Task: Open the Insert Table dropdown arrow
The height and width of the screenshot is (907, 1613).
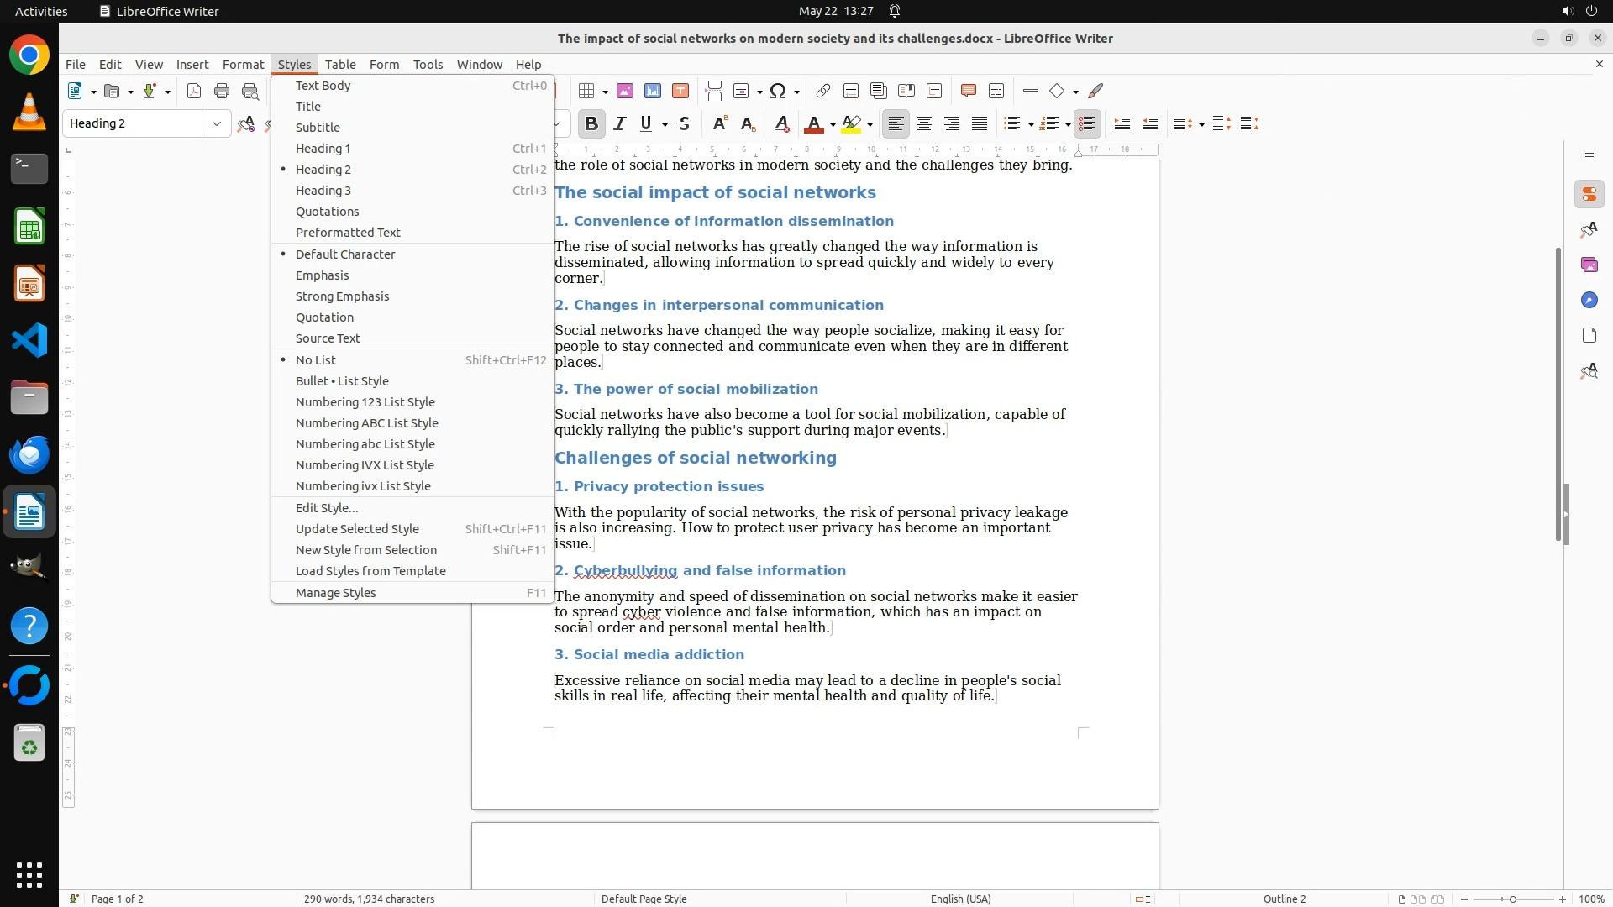Action: click(605, 92)
